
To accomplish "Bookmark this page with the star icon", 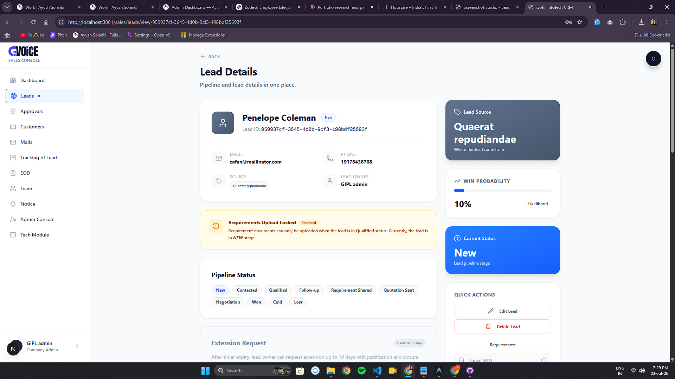I will pos(580,22).
